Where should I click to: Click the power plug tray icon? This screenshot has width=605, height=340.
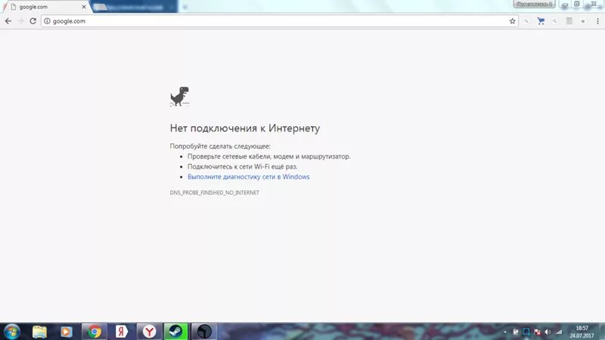516,332
